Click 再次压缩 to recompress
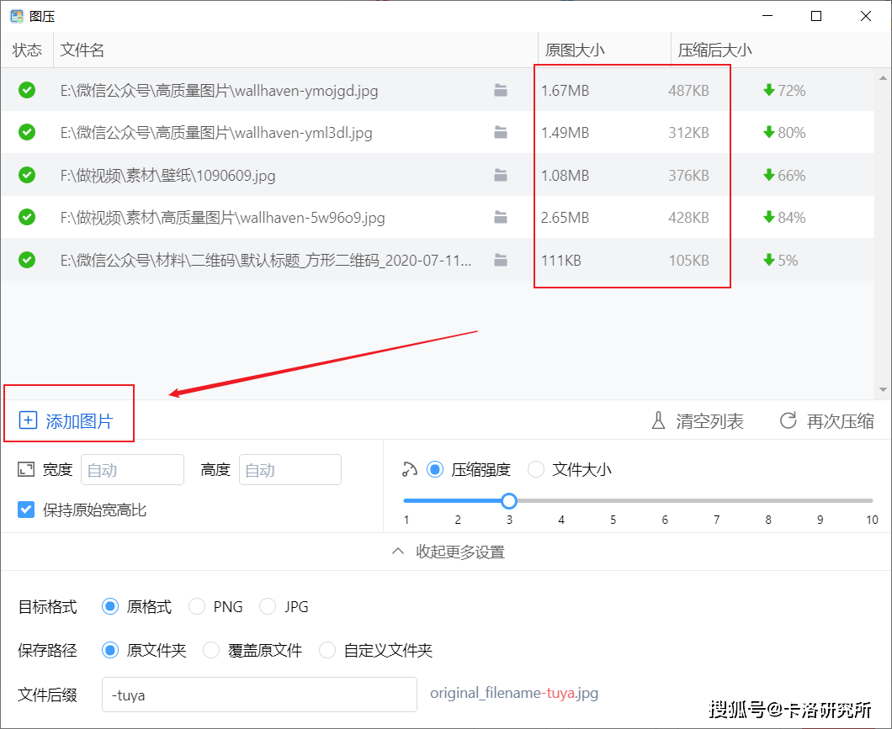 pyautogui.click(x=826, y=421)
